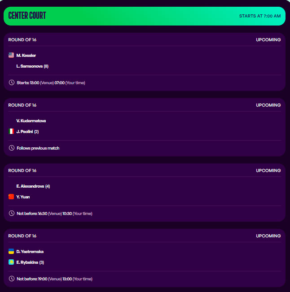Select Y. Yuan player name
Viewport: 290px width, 292px height.
point(23,197)
